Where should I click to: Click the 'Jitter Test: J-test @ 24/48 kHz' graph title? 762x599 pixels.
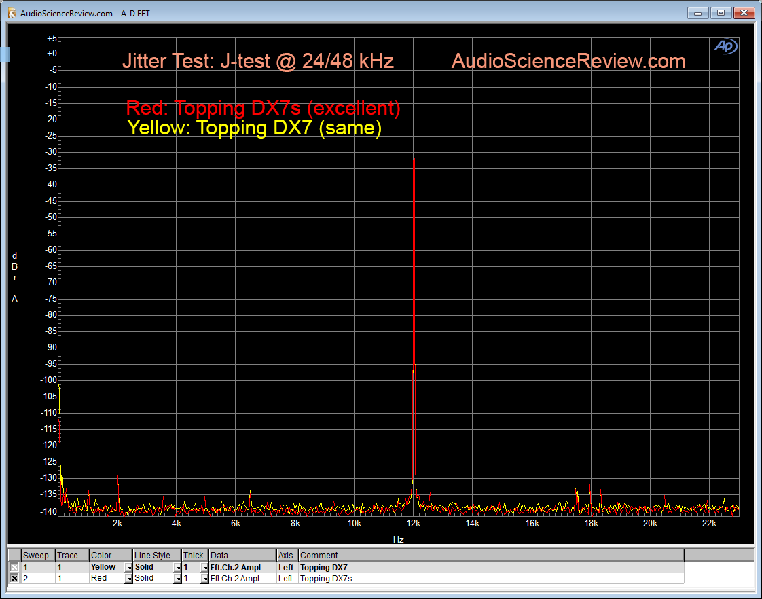[258, 61]
